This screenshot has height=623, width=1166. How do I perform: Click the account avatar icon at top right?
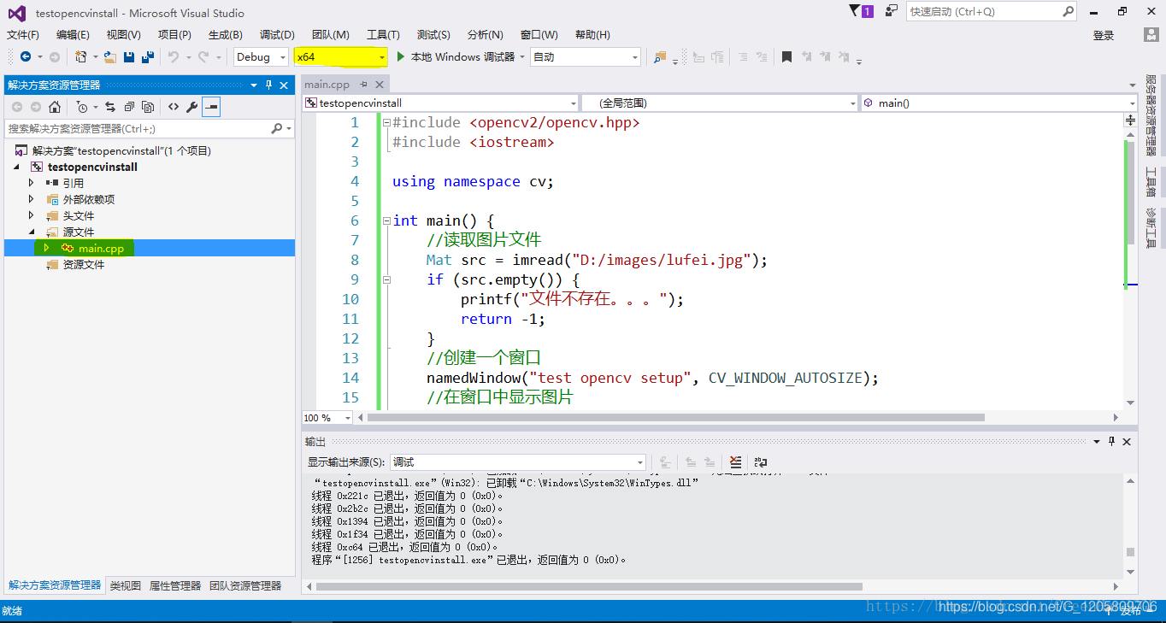pyautogui.click(x=1151, y=34)
